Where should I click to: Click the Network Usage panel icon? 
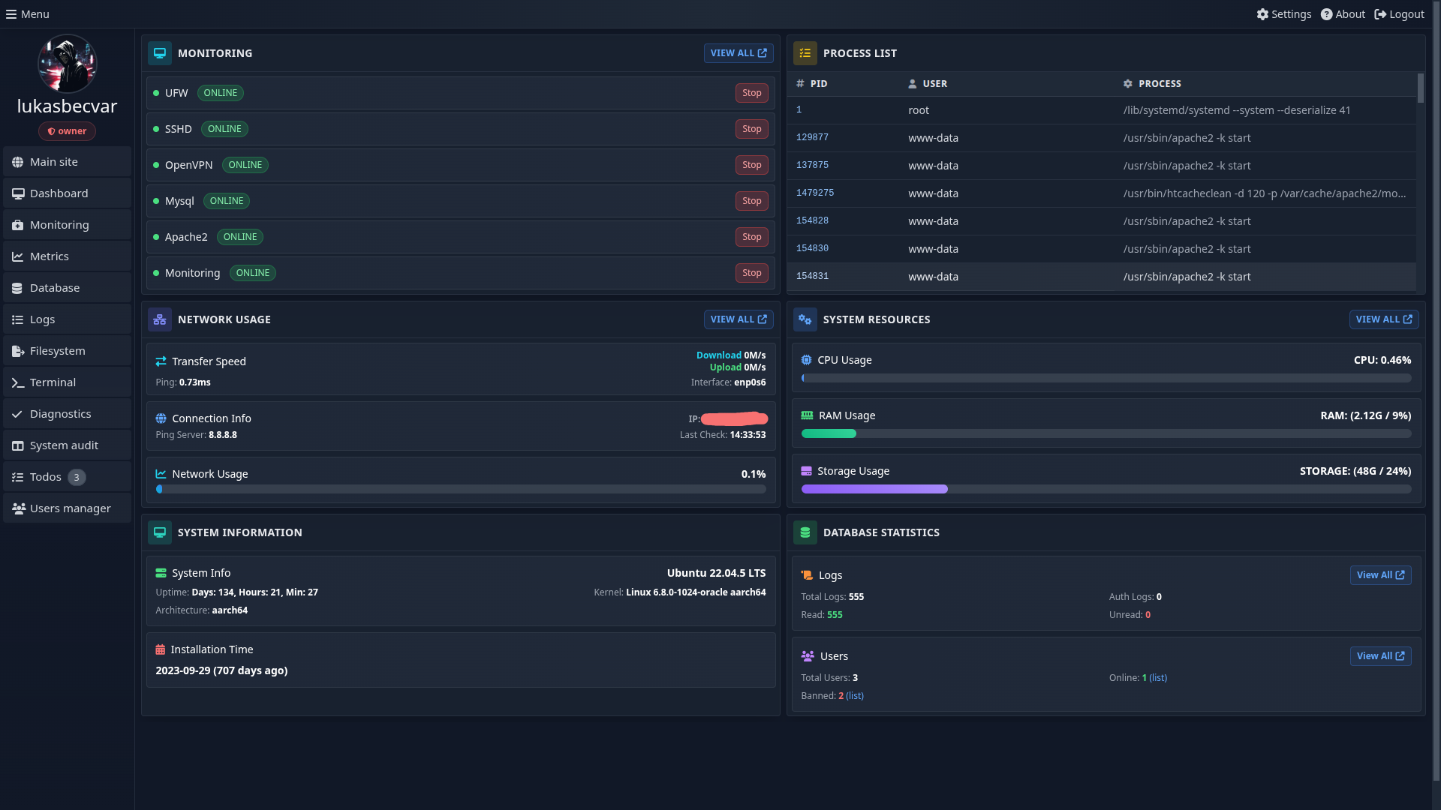point(160,319)
